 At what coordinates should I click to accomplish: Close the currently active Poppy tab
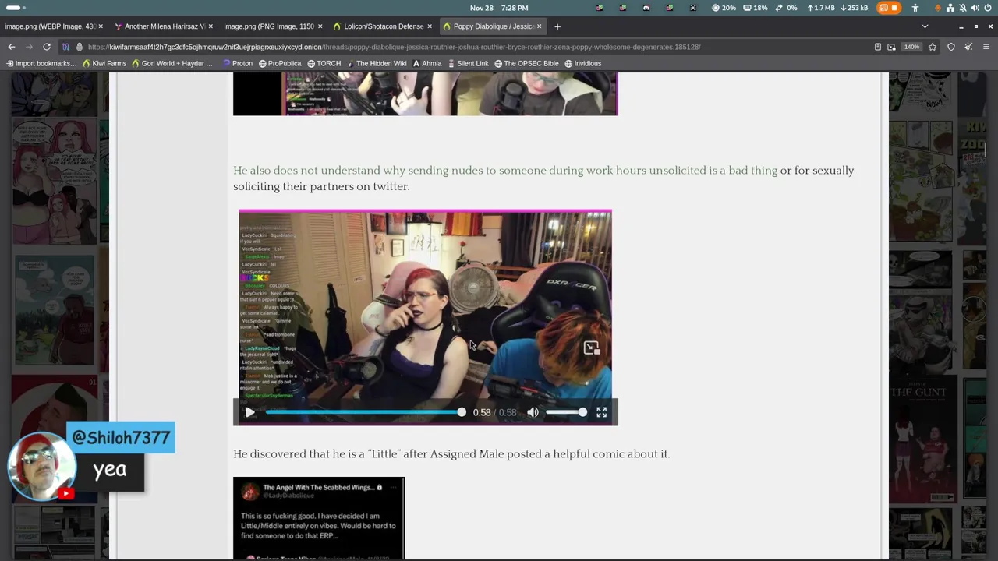pyautogui.click(x=539, y=26)
